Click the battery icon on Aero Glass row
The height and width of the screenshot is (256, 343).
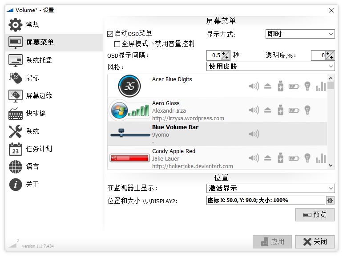(294, 110)
